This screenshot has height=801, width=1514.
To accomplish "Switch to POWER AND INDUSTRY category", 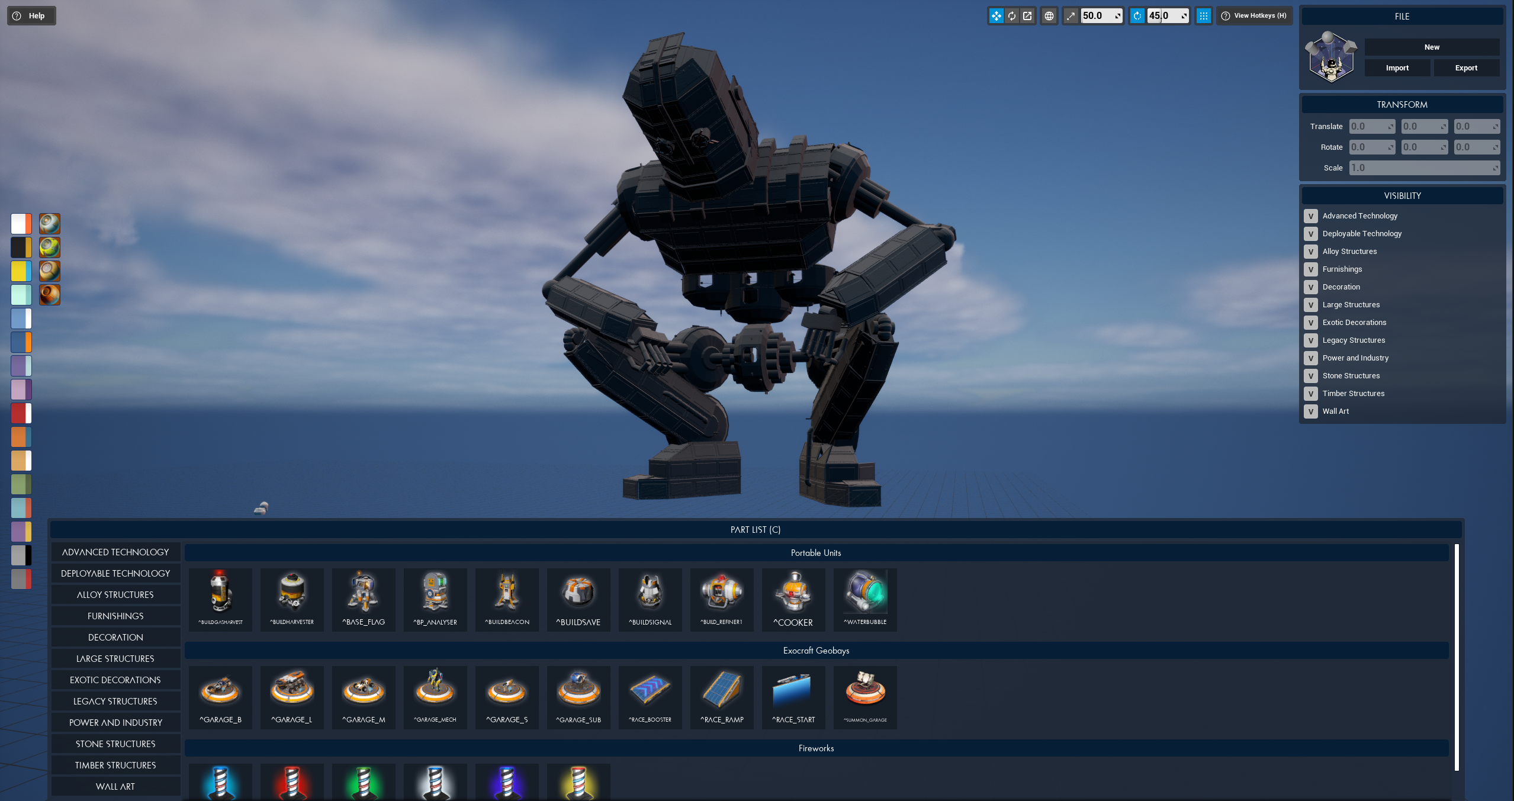I will click(115, 723).
